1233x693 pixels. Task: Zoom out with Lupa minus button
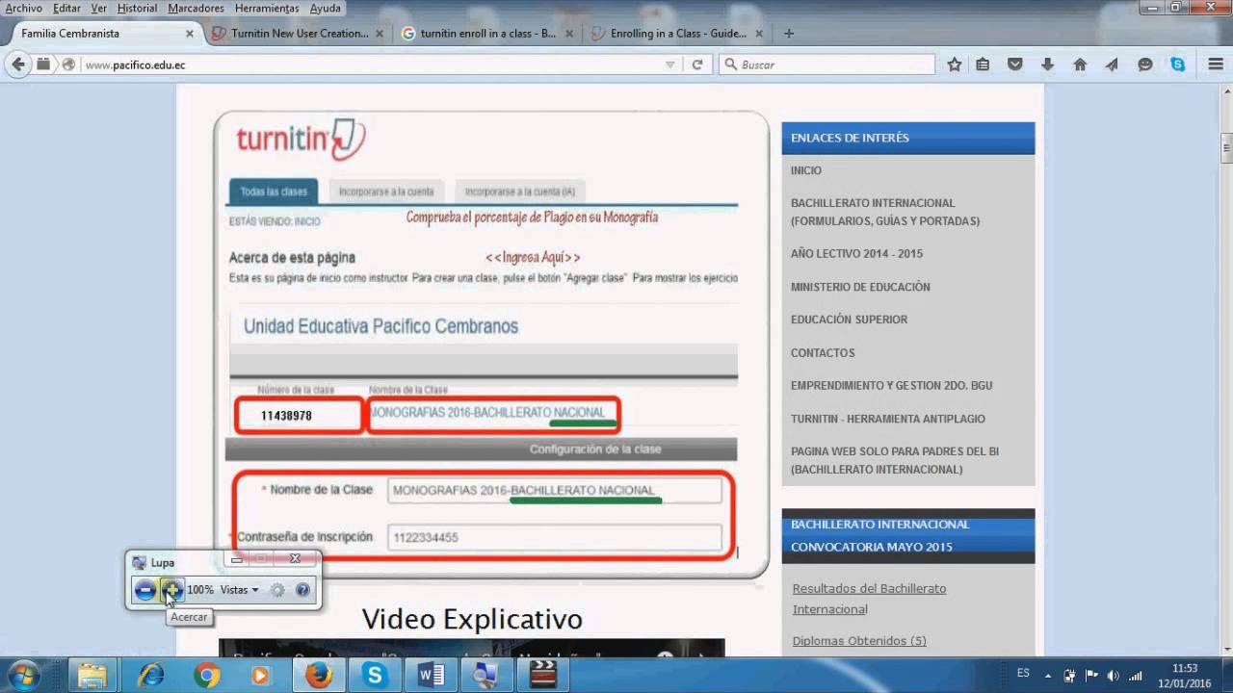145,590
